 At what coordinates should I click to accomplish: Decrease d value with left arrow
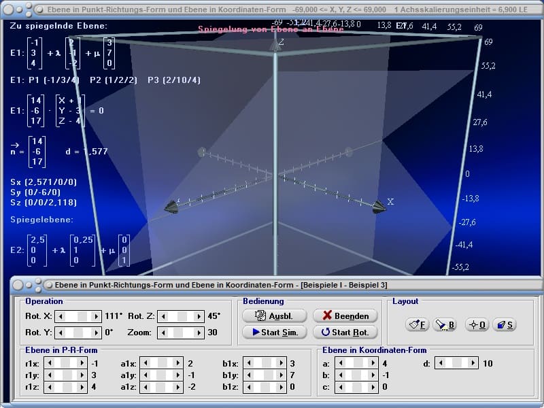coord(440,363)
